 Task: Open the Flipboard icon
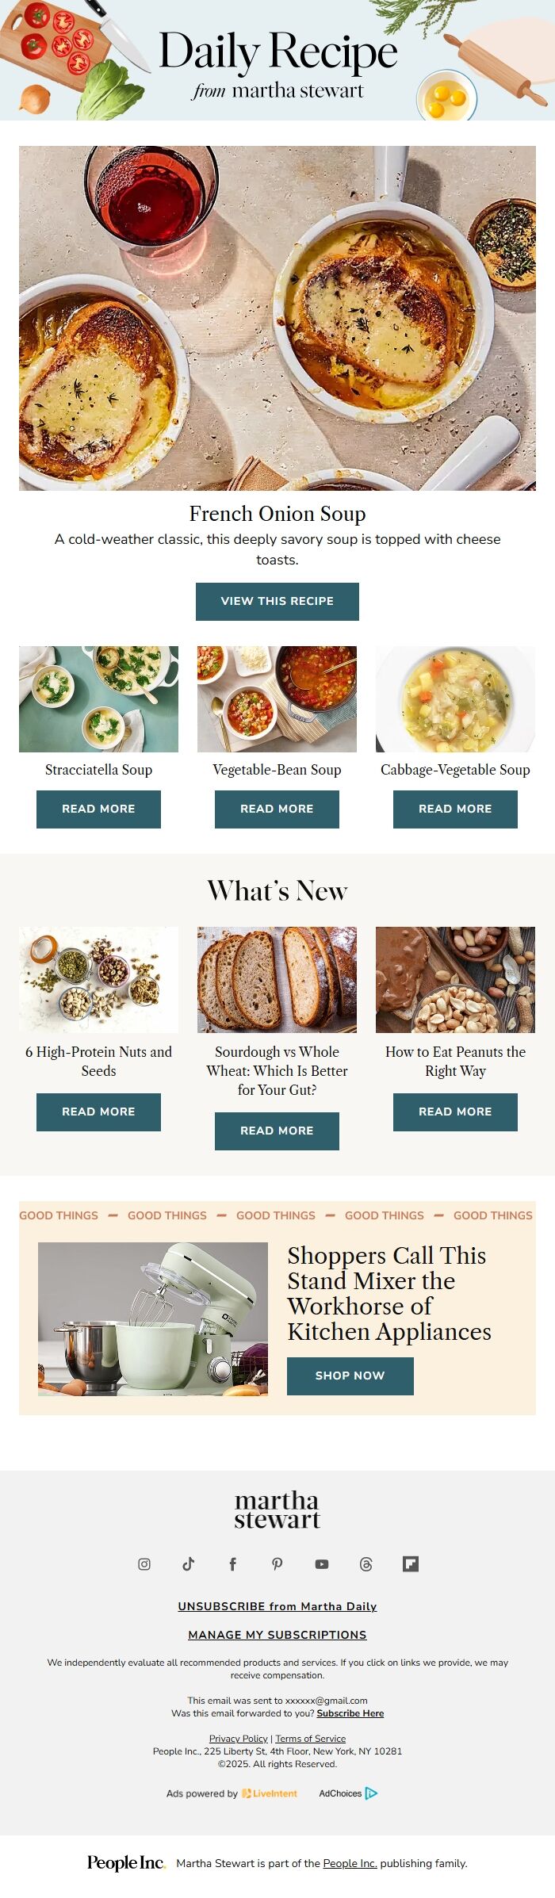click(411, 1563)
